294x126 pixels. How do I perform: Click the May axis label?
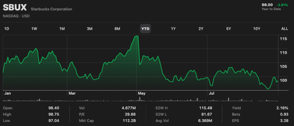tap(142, 93)
